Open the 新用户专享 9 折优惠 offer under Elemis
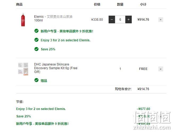173x132 pixels. 67,31
